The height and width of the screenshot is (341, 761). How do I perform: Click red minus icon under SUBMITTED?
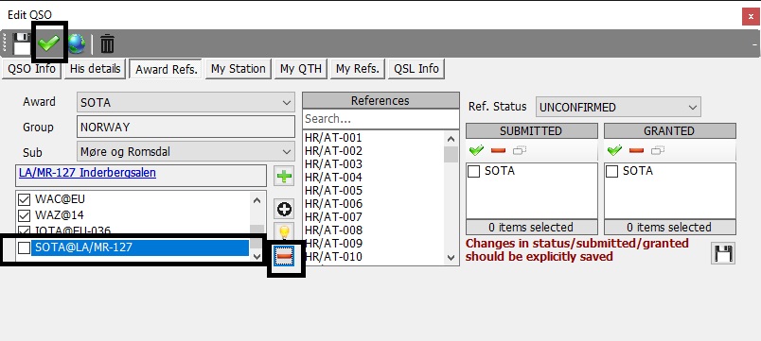pyautogui.click(x=498, y=150)
